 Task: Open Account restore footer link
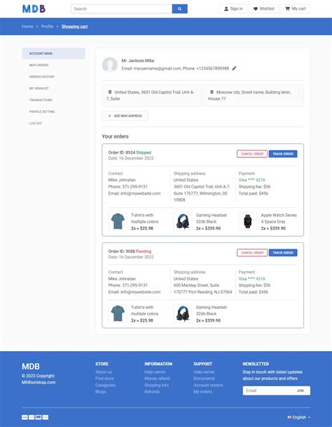[x=209, y=385]
